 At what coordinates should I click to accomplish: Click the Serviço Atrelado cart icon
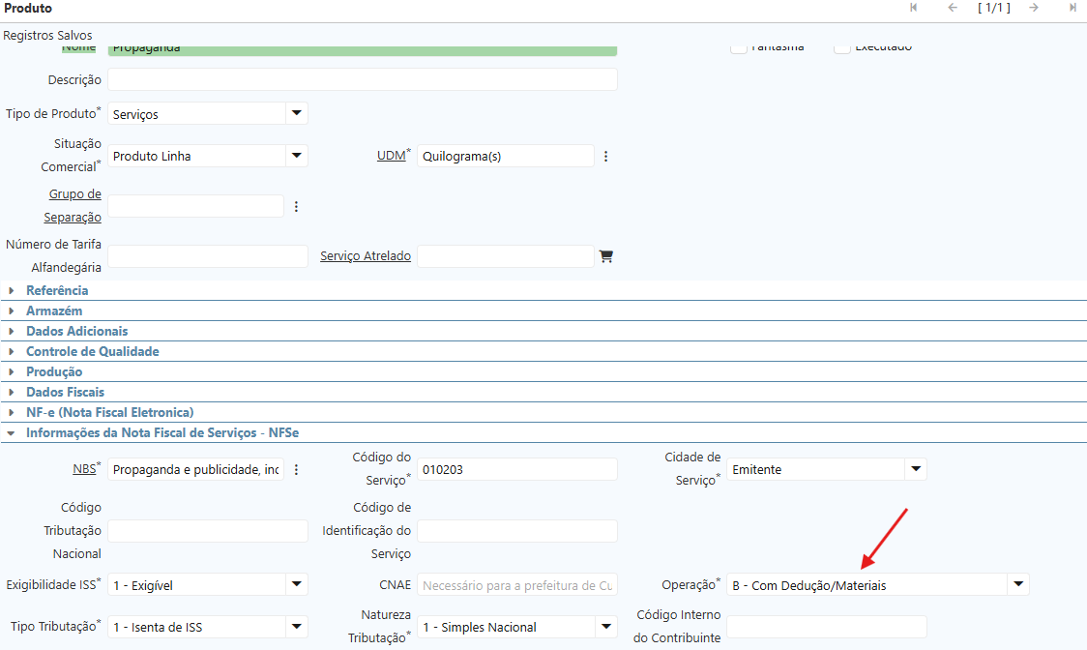pyautogui.click(x=606, y=256)
